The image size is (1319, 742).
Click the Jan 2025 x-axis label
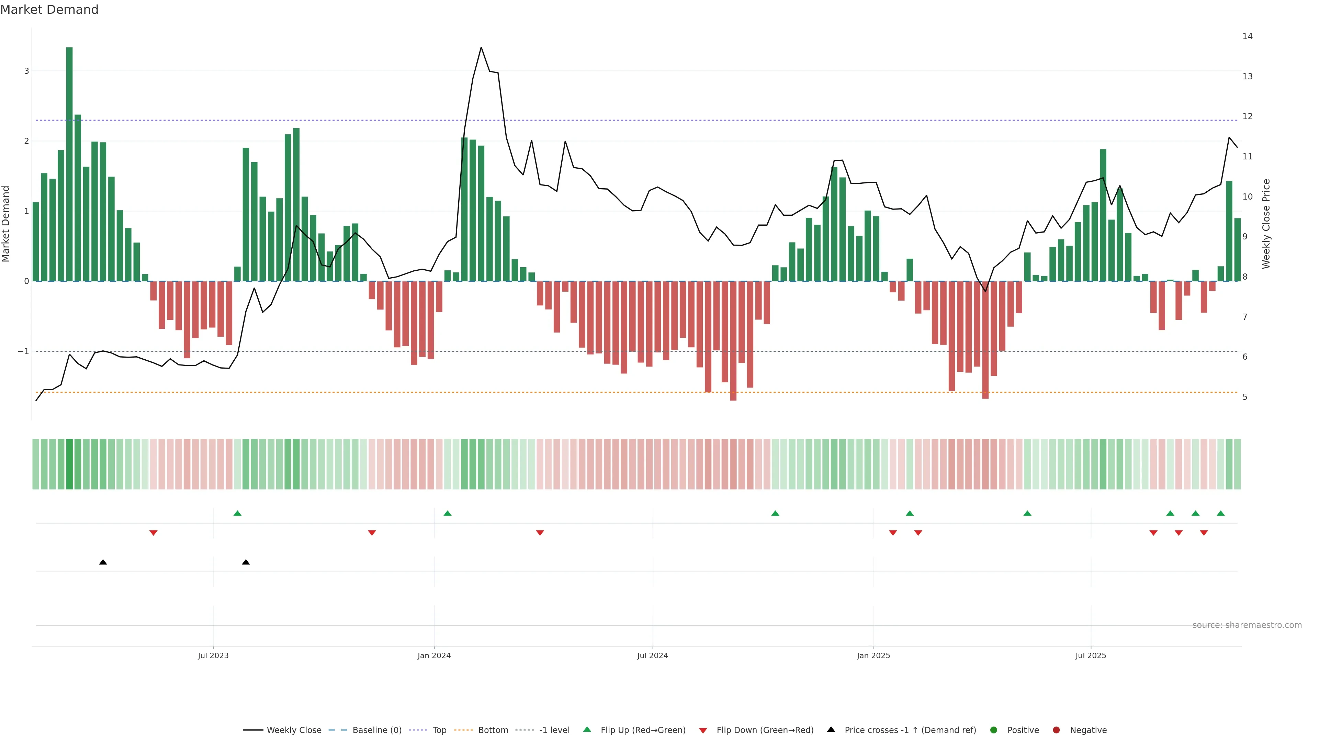[x=873, y=655]
